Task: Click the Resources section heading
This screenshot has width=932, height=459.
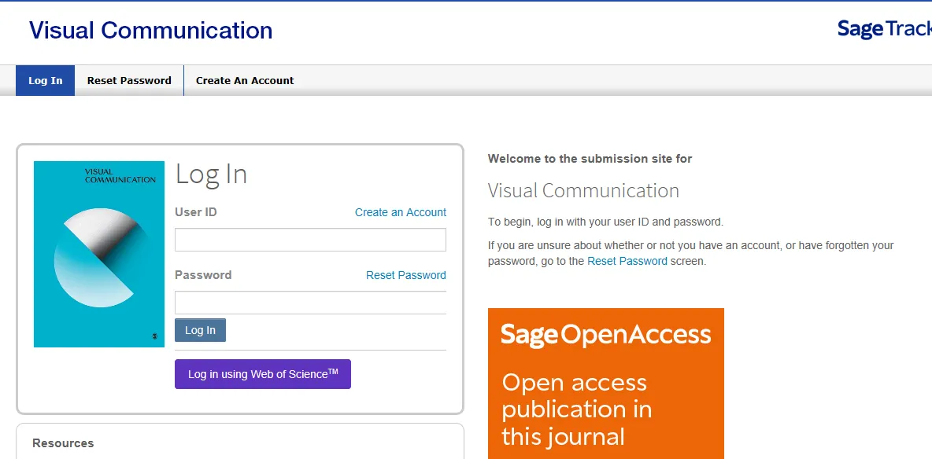Action: 63,443
